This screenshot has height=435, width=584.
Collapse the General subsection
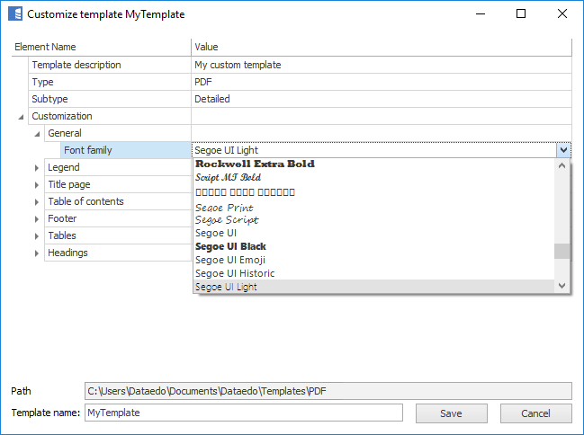click(x=37, y=134)
